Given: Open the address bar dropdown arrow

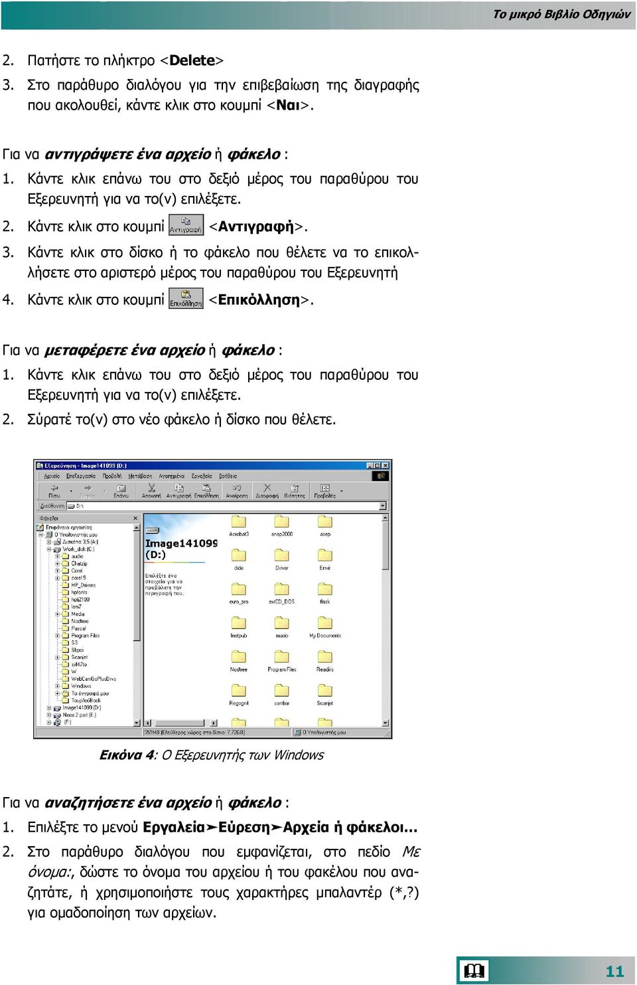Looking at the screenshot, I should click(x=383, y=506).
